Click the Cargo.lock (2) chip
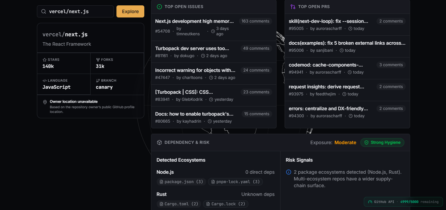 (x=226, y=204)
